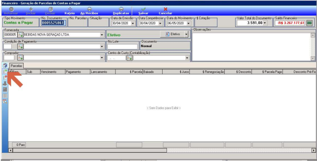Click the dark square sidebar icon
Viewport: 317px width, 161px height.
pyautogui.click(x=5, y=90)
